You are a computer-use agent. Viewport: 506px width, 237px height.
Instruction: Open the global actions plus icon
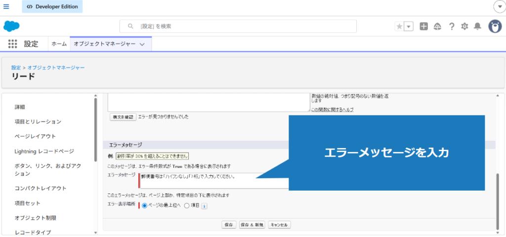[x=423, y=27]
